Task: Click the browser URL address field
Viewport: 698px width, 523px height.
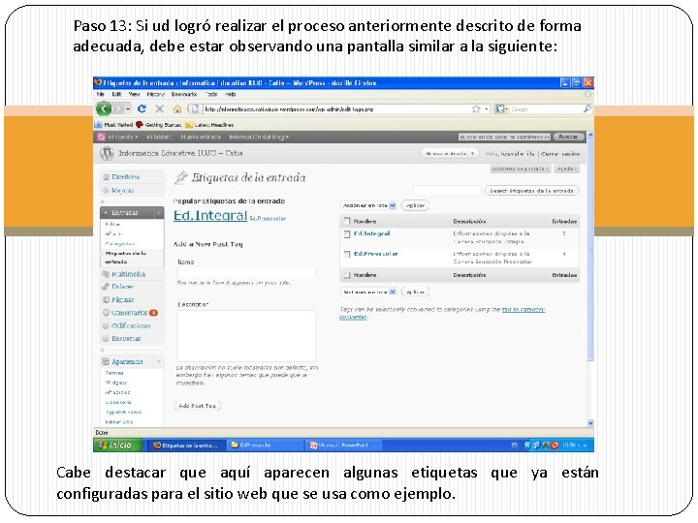Action: point(336,108)
